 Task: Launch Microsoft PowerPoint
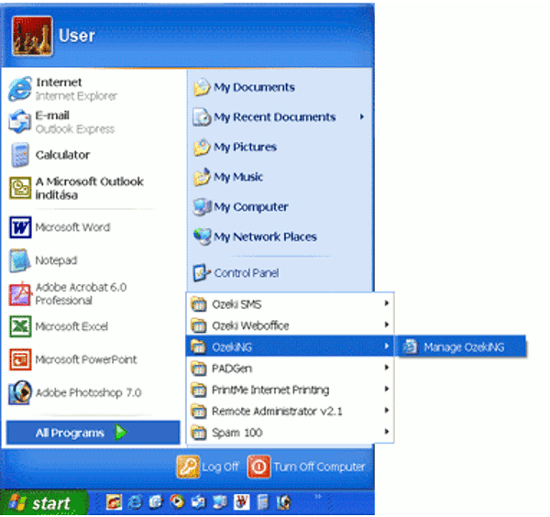[x=72, y=359]
